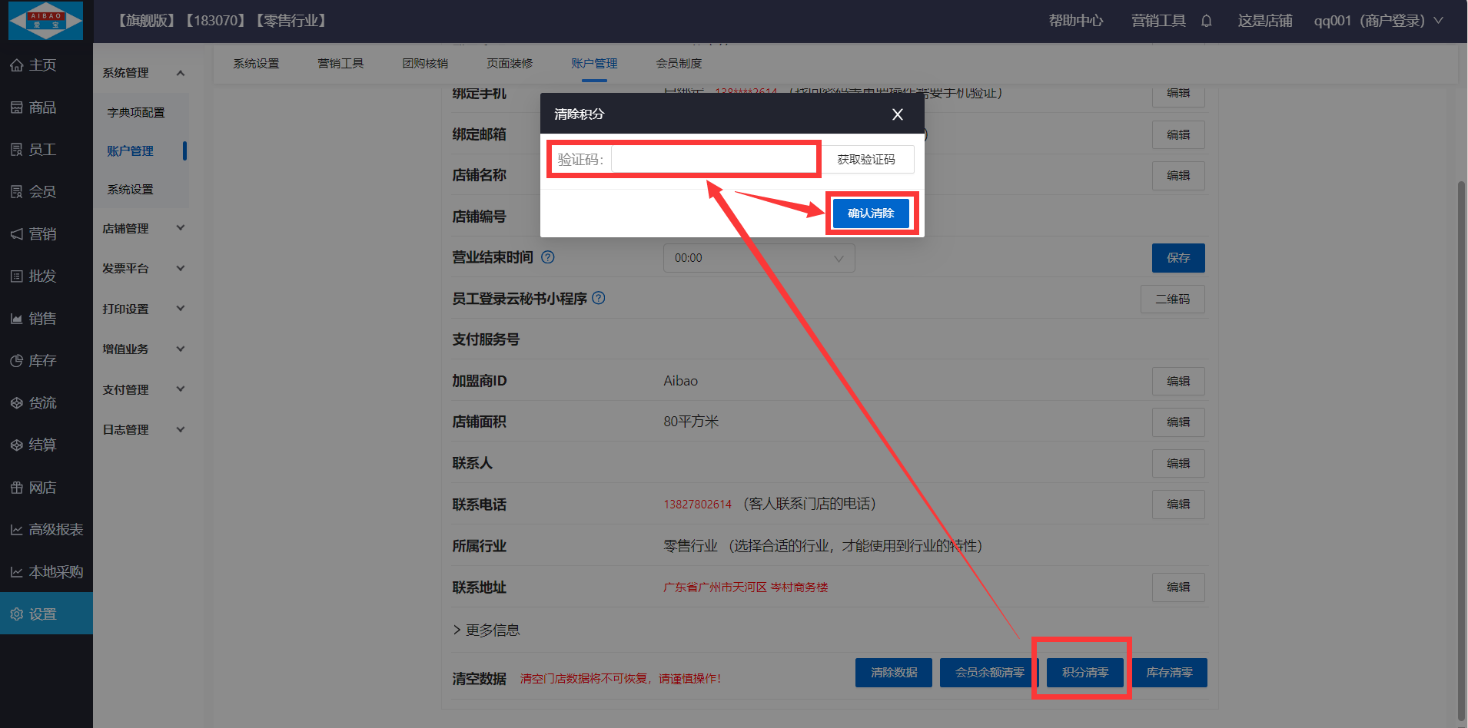Click the 设置 settings gear icon

pyautogui.click(x=17, y=614)
